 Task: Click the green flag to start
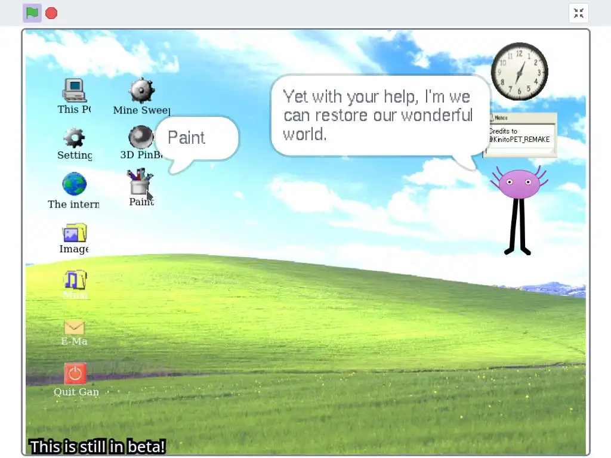click(32, 13)
